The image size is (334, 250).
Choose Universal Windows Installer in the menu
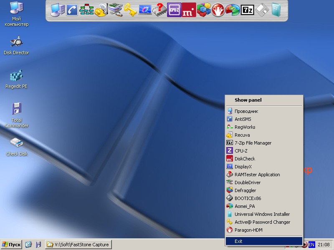tap(264, 214)
